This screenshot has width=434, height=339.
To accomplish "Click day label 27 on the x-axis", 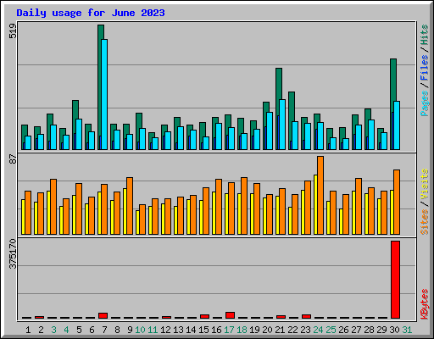I will (x=356, y=330).
